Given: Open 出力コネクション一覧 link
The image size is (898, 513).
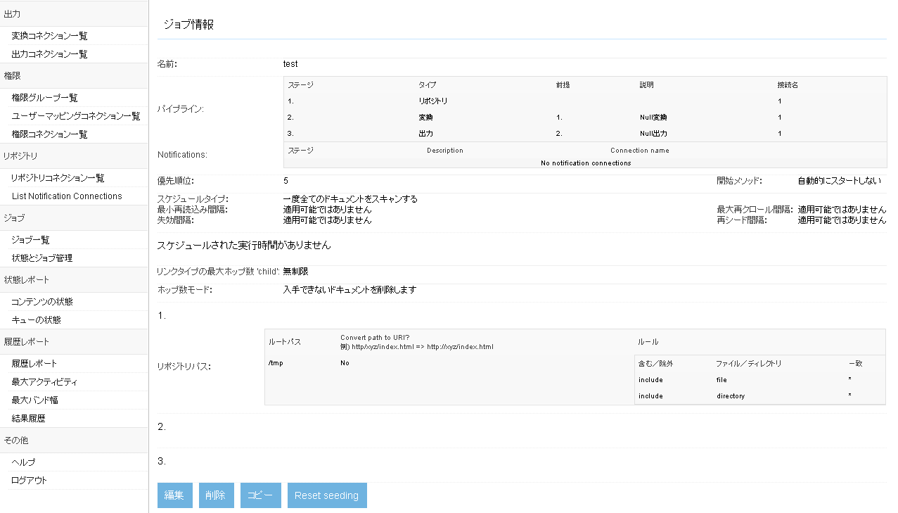Looking at the screenshot, I should 49,54.
